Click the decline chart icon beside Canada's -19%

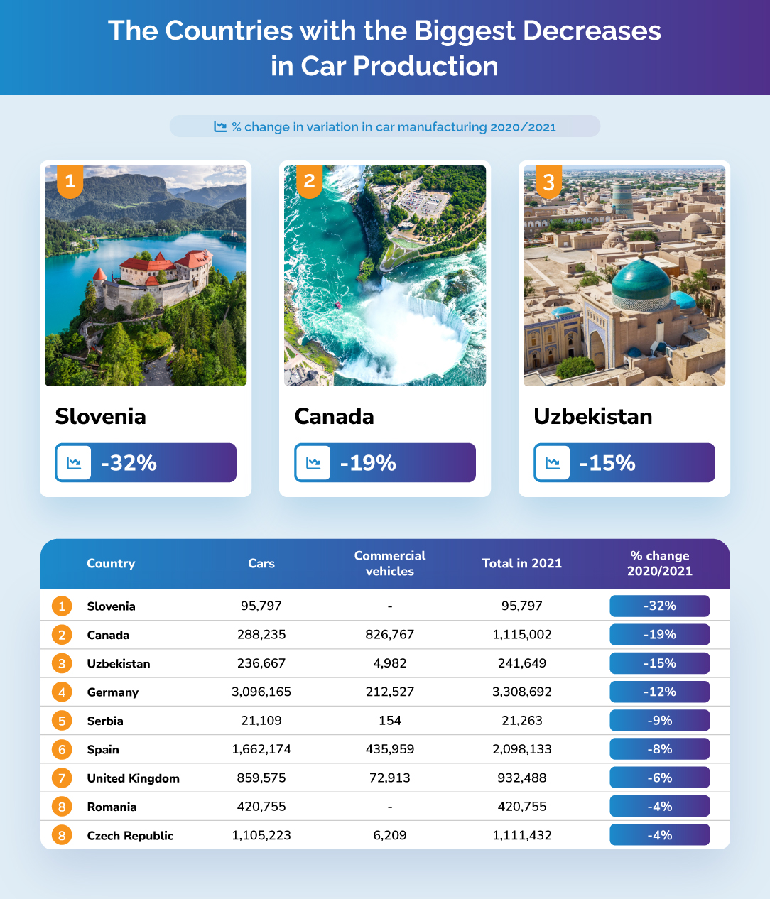[x=313, y=463]
